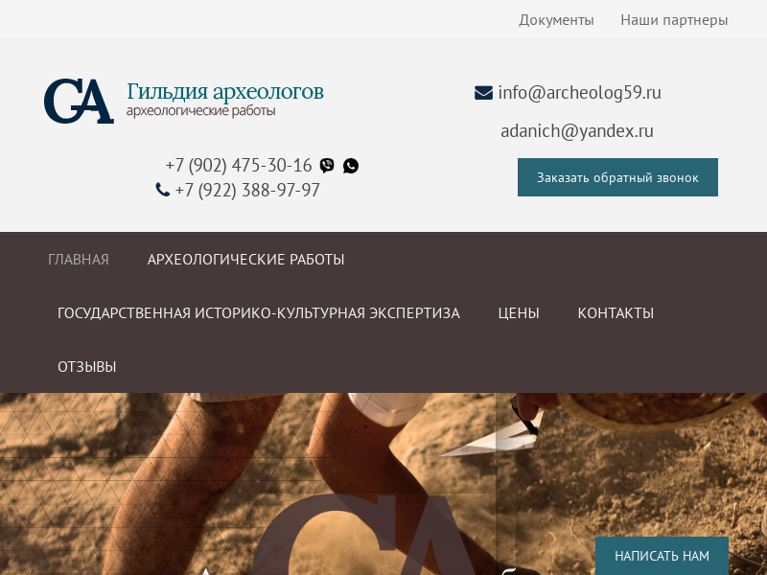767x575 pixels.
Task: Open the Отзывы menu item
Action: point(87,367)
